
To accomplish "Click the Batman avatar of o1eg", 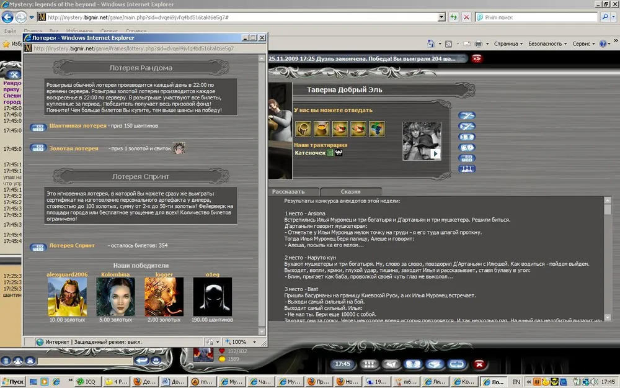I will pos(212,297).
